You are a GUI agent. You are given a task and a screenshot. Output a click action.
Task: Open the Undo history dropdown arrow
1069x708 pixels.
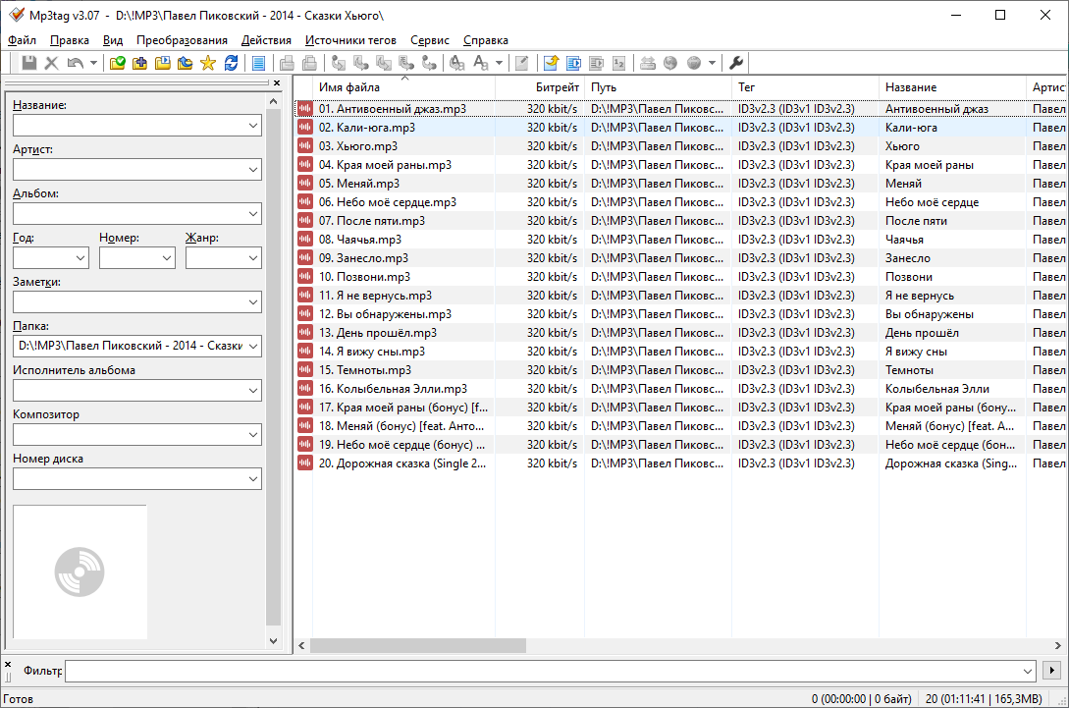(x=93, y=63)
